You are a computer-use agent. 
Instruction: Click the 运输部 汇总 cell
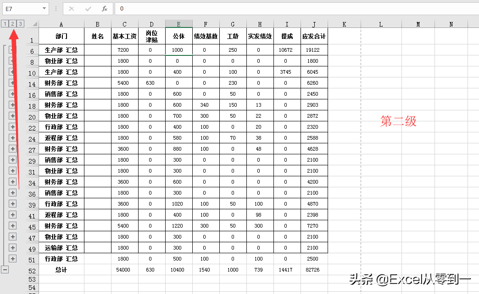click(61, 248)
